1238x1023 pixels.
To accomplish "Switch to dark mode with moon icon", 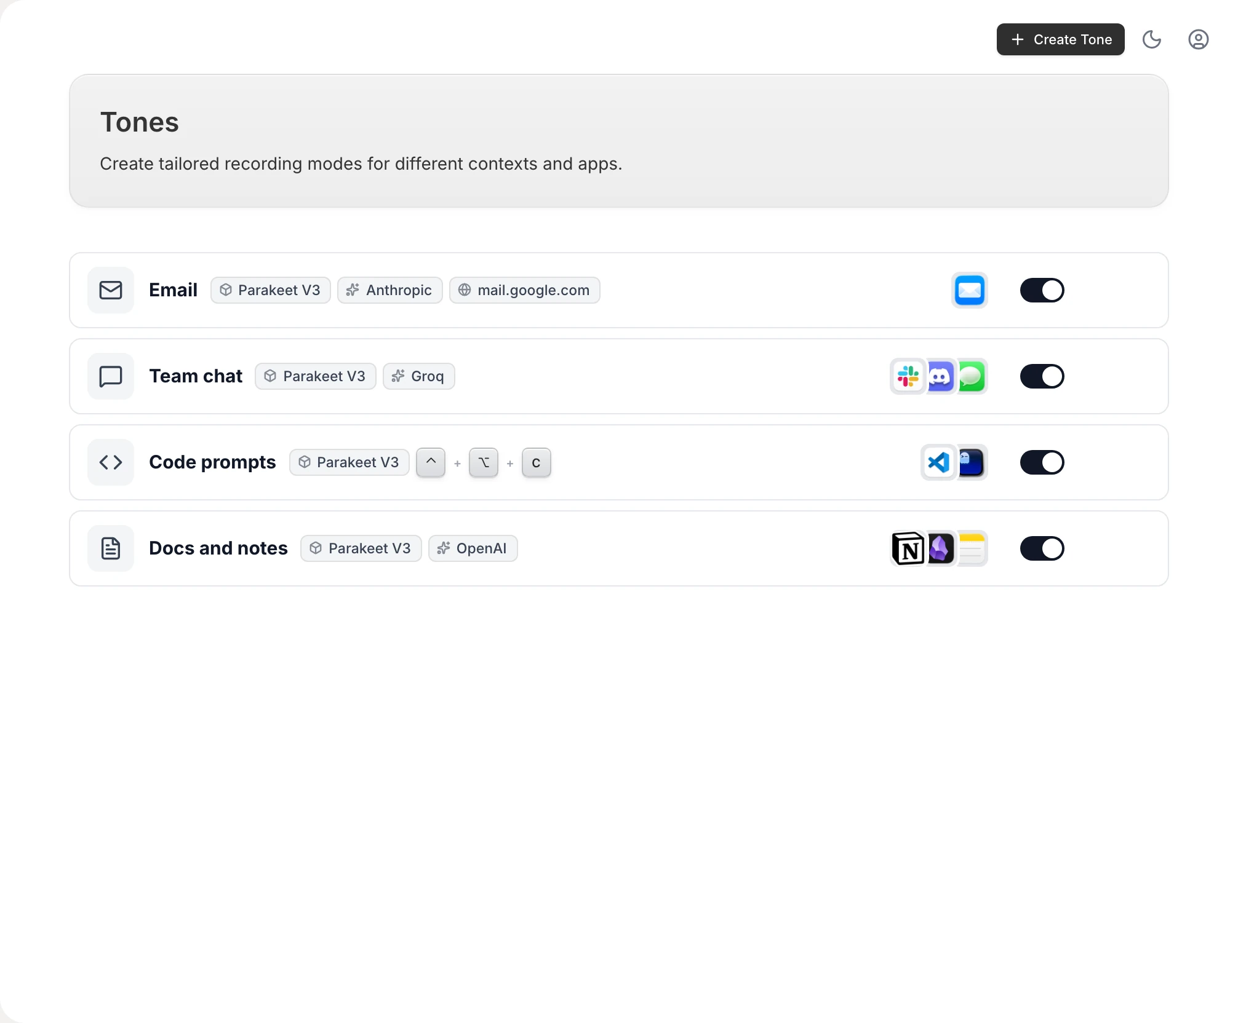I will click(1152, 39).
